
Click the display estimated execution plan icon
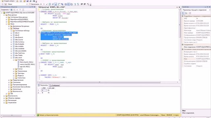click(50, 4)
